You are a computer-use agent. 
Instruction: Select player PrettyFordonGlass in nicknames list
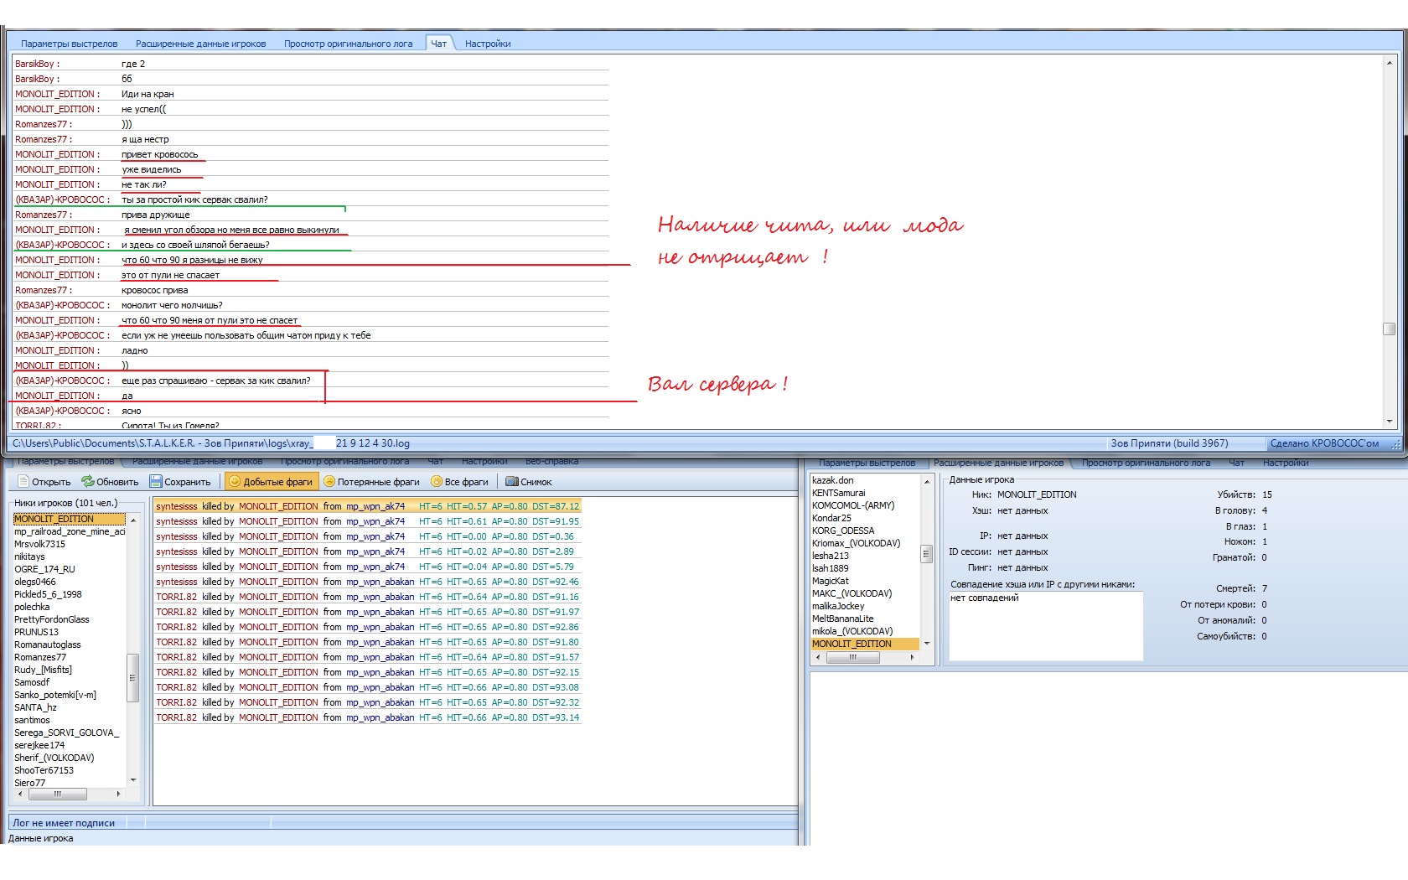click(x=52, y=619)
